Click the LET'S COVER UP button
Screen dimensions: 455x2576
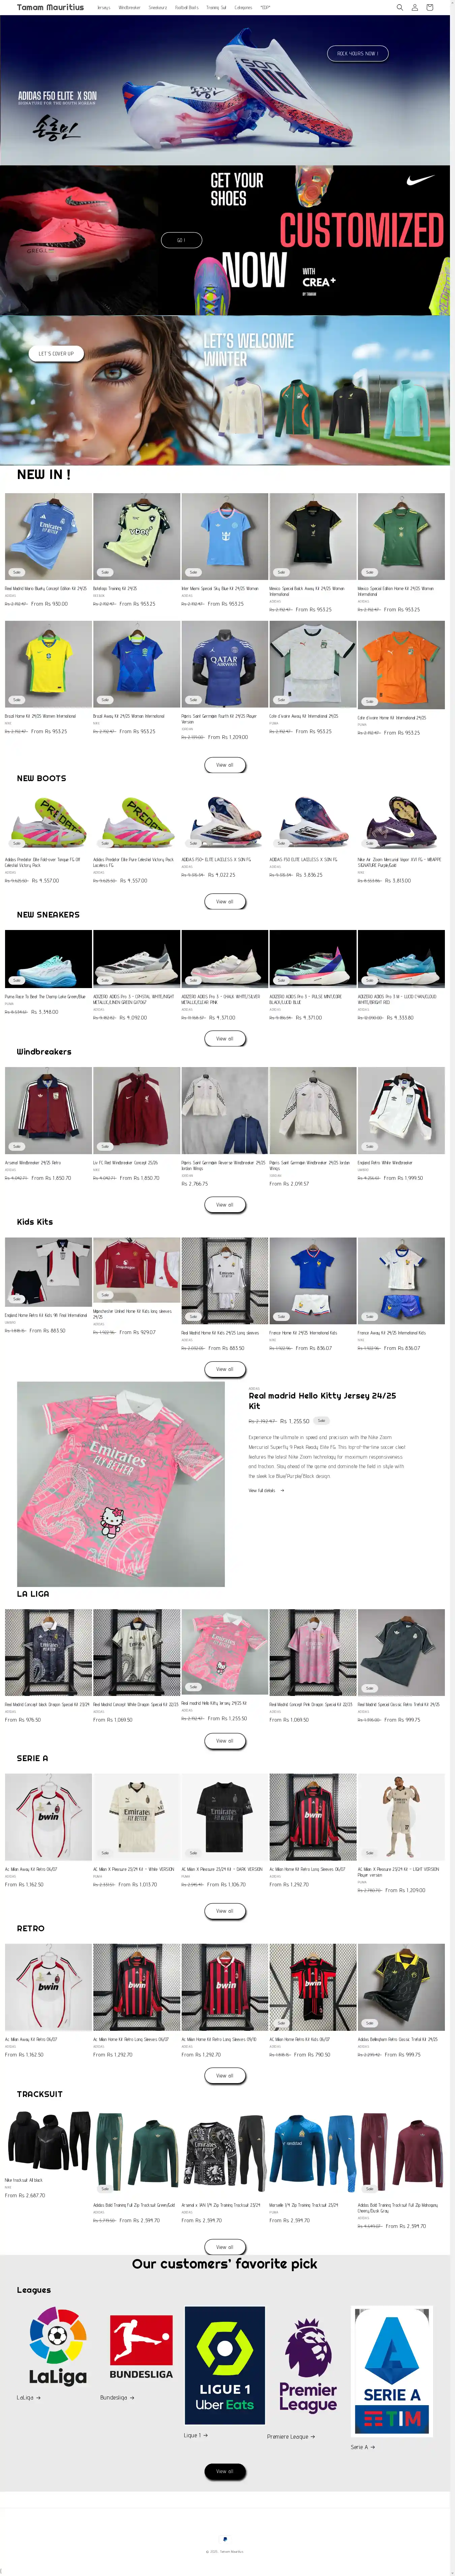click(x=56, y=353)
